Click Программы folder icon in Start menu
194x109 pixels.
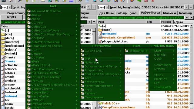pyautogui.click(x=126, y=51)
